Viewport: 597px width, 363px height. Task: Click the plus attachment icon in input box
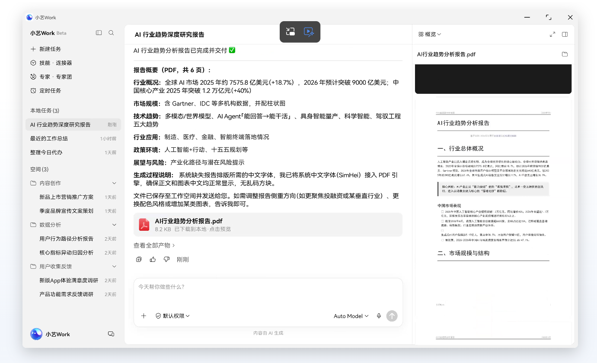coord(144,316)
